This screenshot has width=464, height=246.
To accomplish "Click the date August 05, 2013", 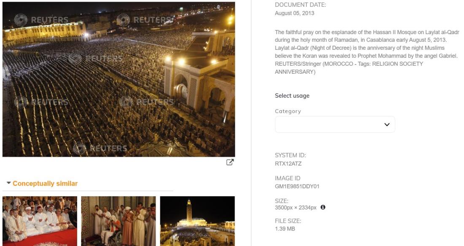I will tap(294, 13).
